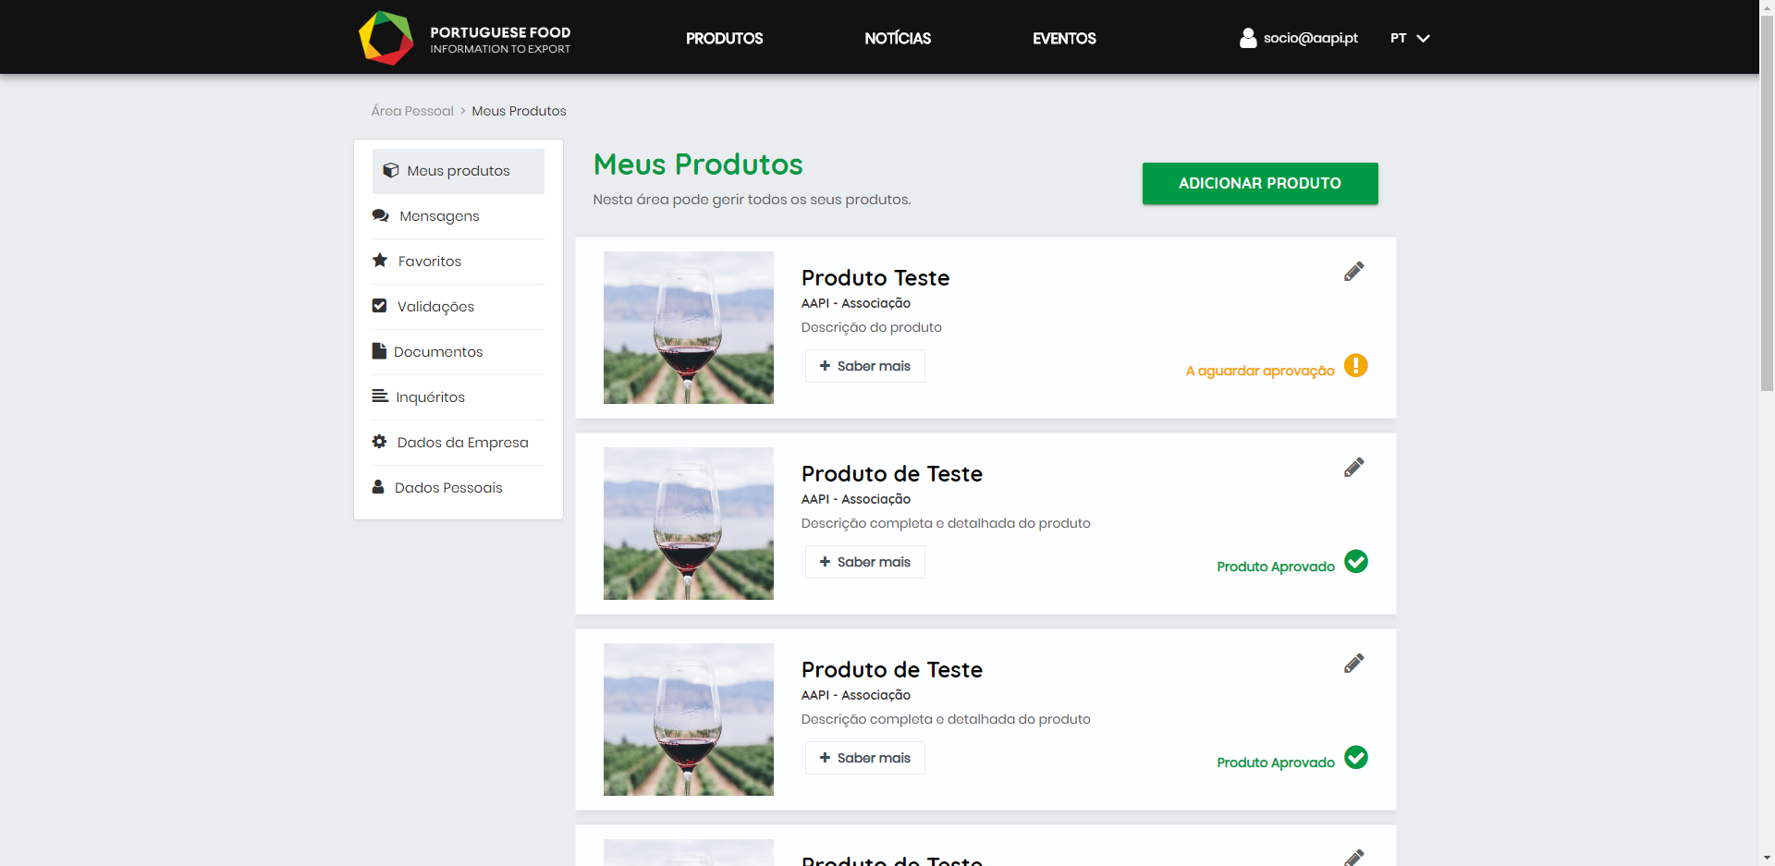Open Inquéritos in the sidebar
The height and width of the screenshot is (866, 1775).
coord(430,397)
